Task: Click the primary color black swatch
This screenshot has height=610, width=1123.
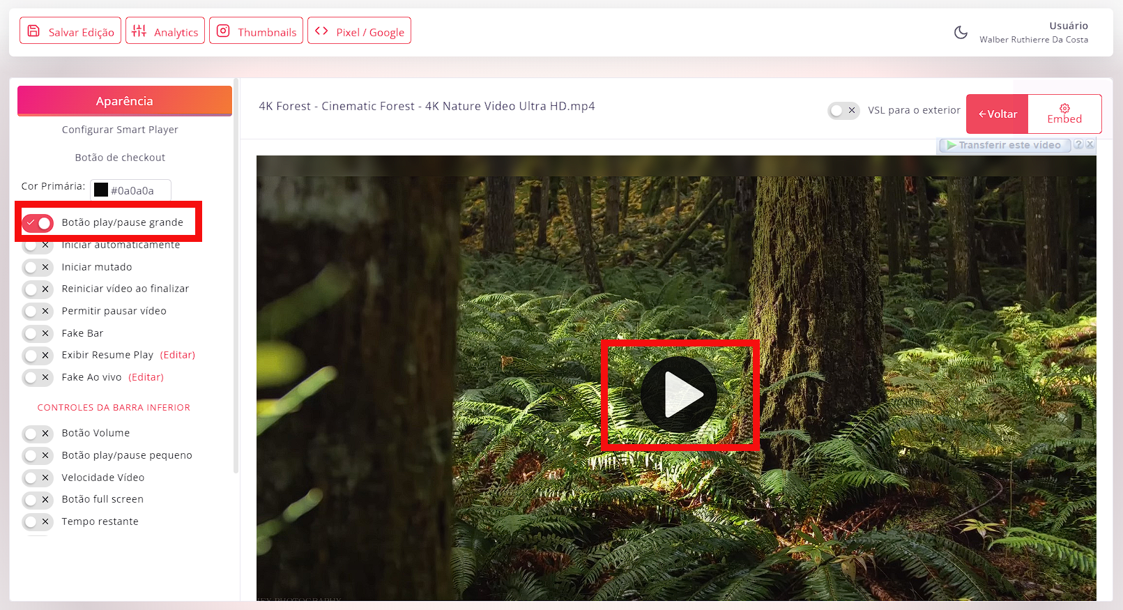Action: [x=101, y=190]
